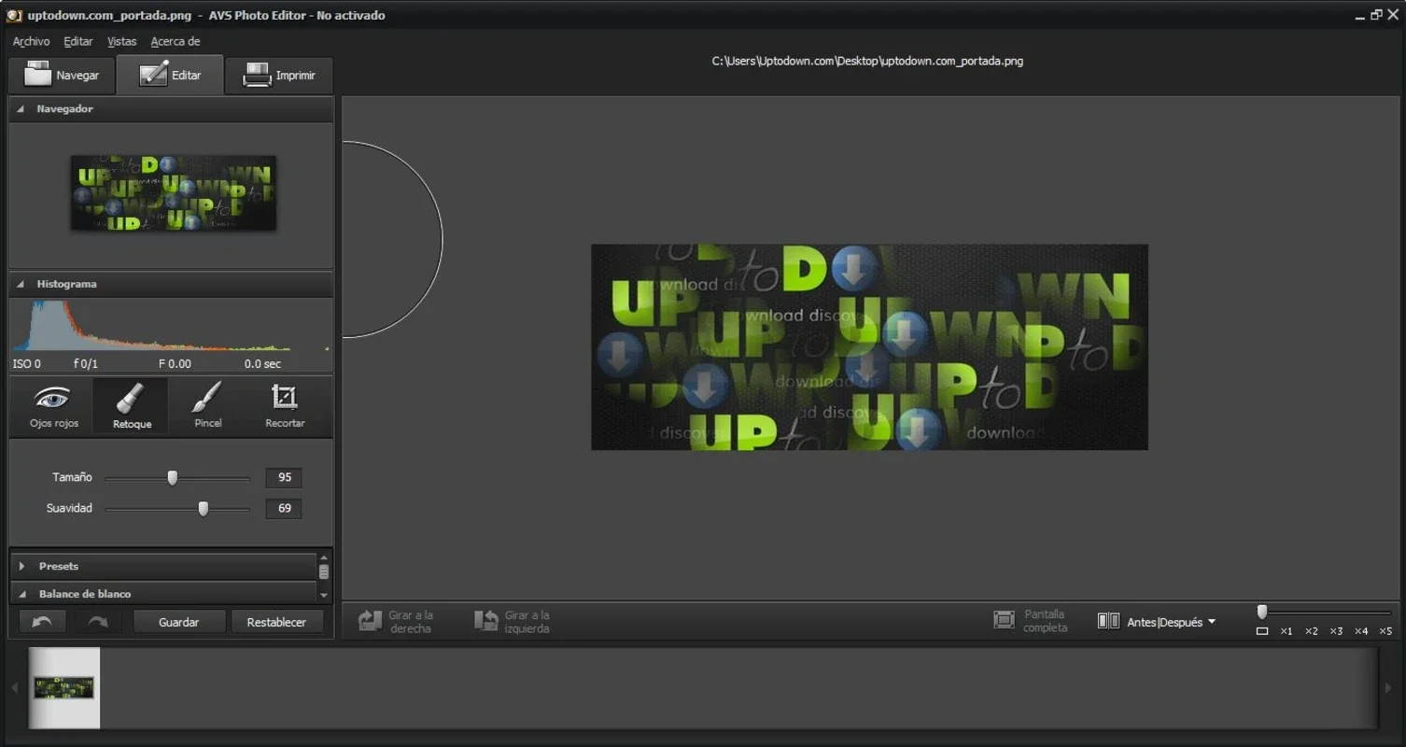Click the file path text at top
Image resolution: width=1406 pixels, height=747 pixels.
867,61
